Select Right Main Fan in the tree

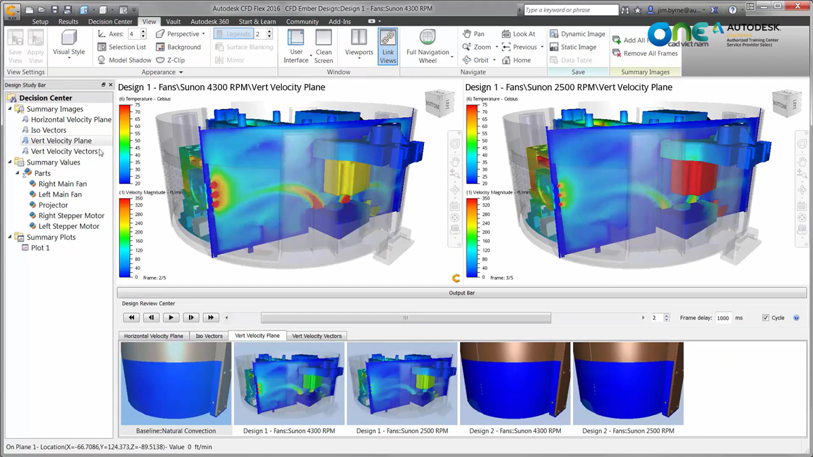click(62, 183)
